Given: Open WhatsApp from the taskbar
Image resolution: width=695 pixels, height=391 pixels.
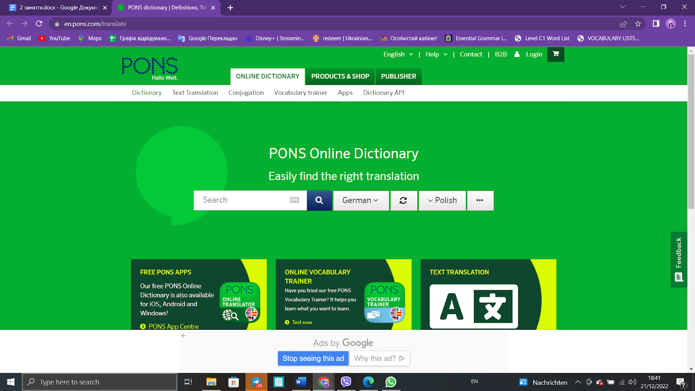Looking at the screenshot, I should 391,382.
